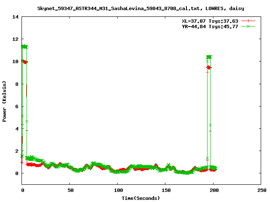
Task: Click the y-axis tick label 10
Action: click(15, 61)
